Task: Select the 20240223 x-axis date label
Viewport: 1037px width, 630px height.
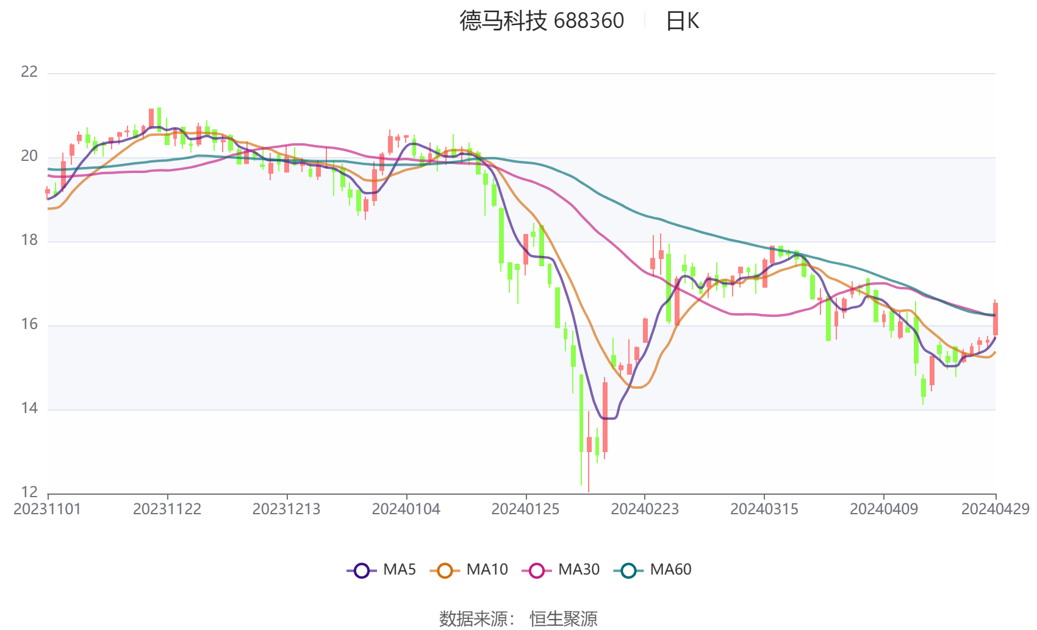Action: click(645, 509)
